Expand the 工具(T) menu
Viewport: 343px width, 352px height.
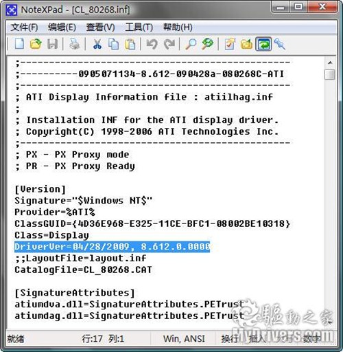click(x=139, y=27)
